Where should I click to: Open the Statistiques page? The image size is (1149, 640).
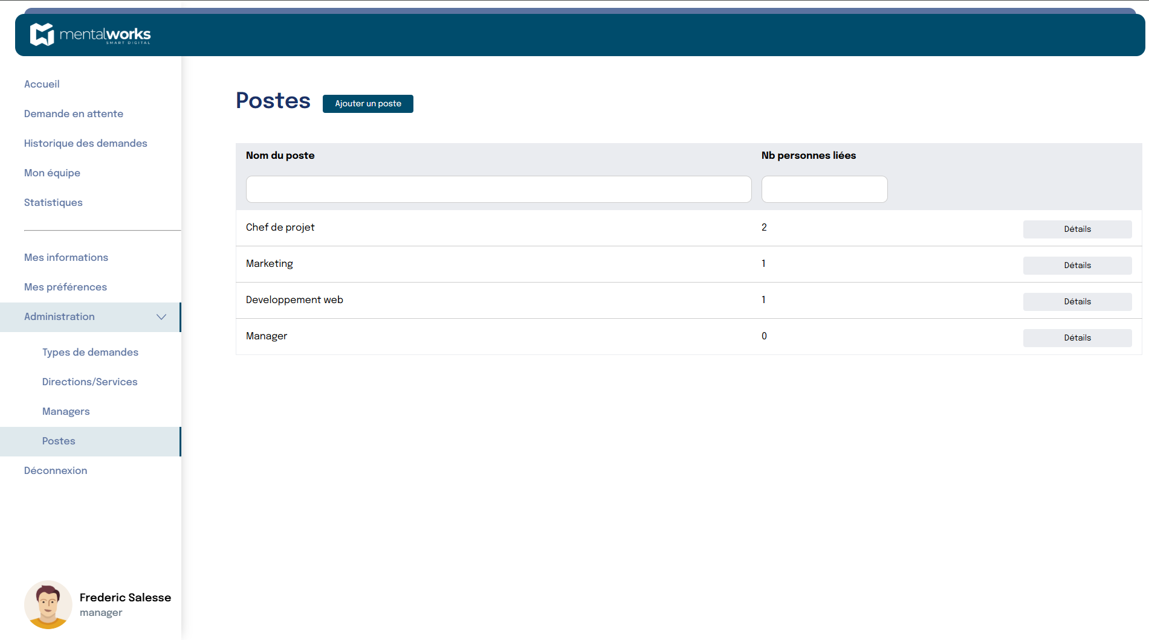pos(53,203)
